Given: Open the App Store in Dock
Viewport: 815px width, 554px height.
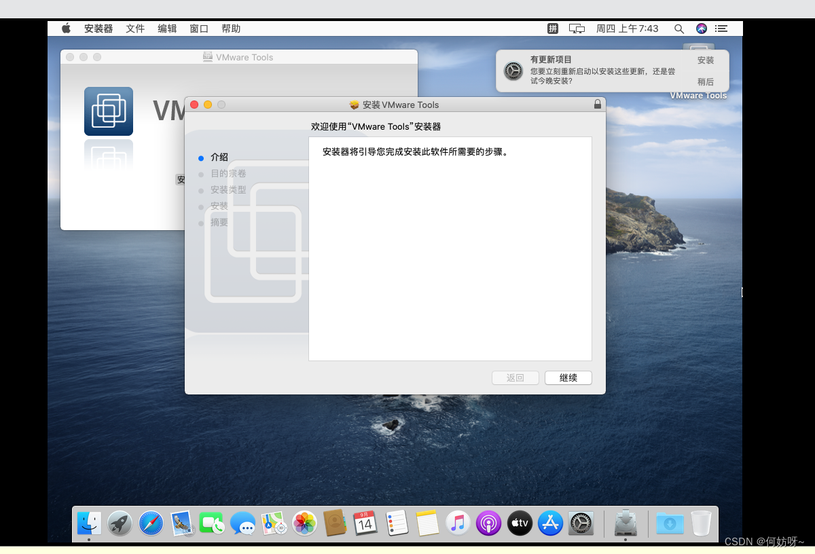Looking at the screenshot, I should click(x=551, y=523).
